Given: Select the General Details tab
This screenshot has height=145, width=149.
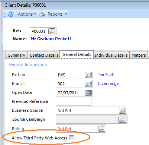Looking at the screenshot, I should [77, 54].
